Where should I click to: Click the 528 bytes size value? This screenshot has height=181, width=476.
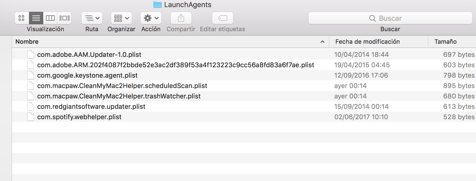[x=459, y=117]
